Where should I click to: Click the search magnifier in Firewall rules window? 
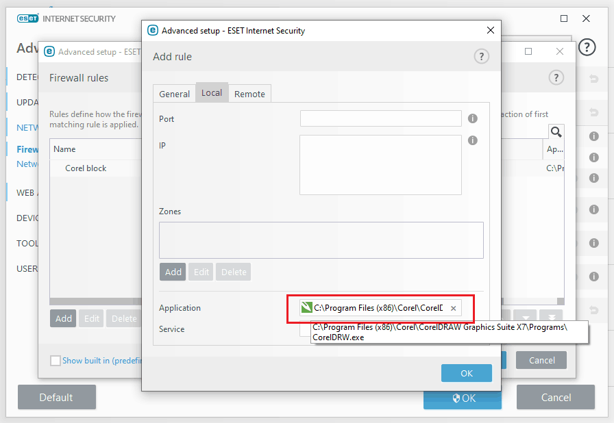pos(556,131)
